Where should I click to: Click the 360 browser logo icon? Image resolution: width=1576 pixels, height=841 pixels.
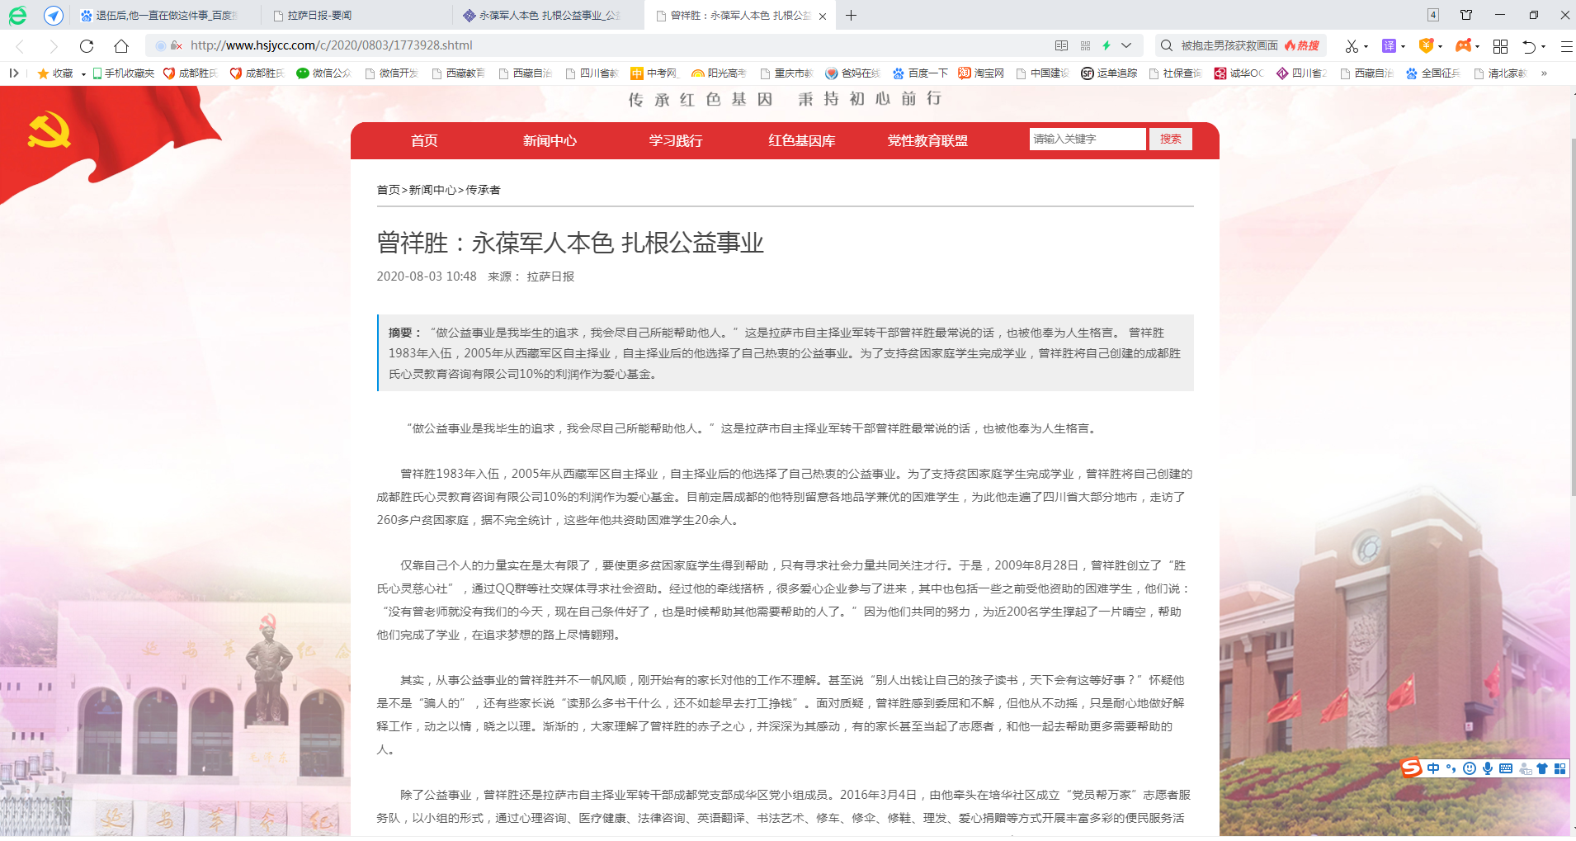pyautogui.click(x=17, y=15)
